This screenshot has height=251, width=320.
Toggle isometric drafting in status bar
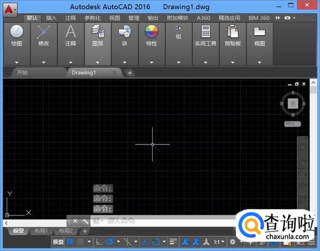127,242
